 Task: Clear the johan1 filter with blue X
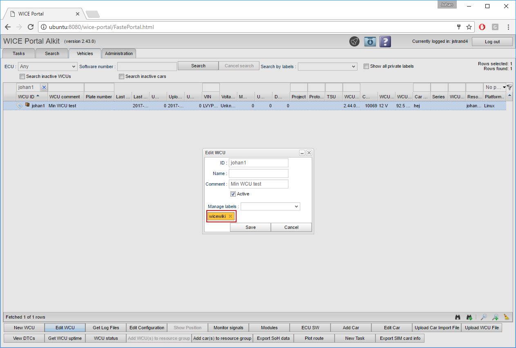[44, 87]
